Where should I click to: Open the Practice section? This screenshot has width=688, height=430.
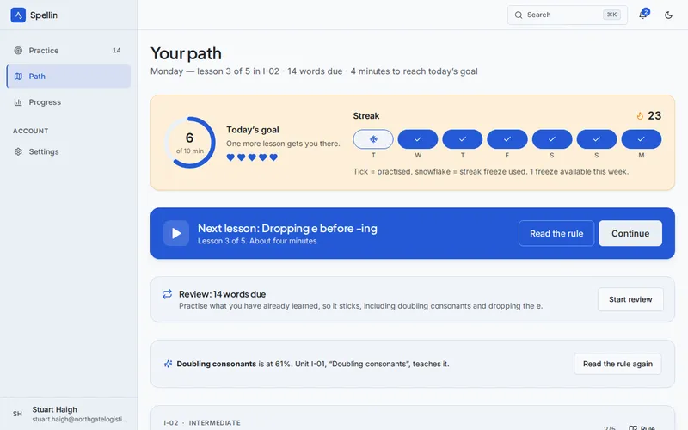tap(69, 51)
